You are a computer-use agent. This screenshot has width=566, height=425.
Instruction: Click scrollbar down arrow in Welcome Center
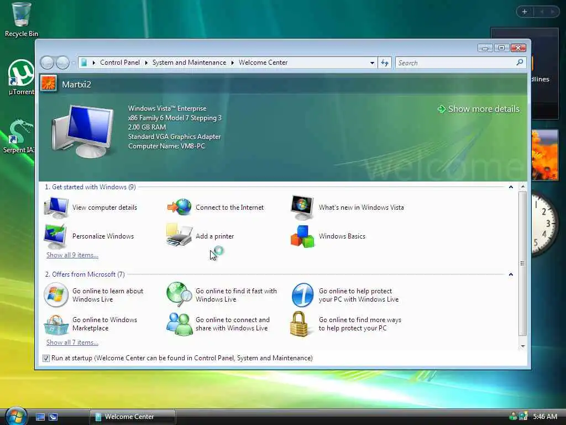click(523, 346)
